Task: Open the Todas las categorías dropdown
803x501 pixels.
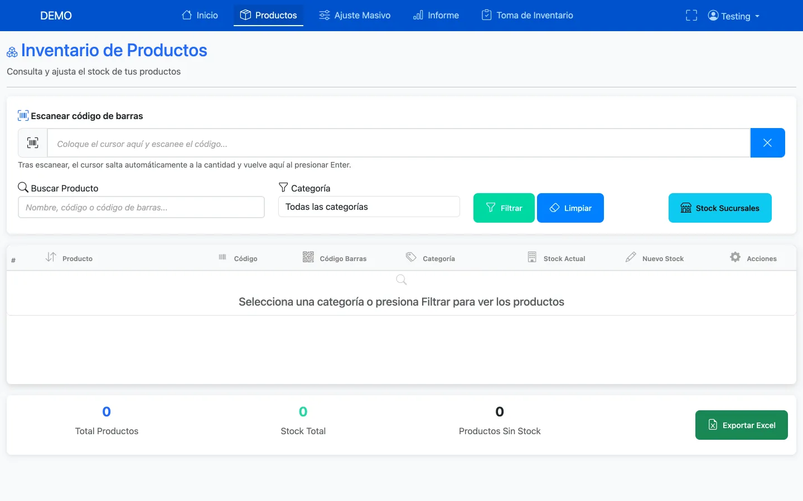Action: [x=369, y=207]
